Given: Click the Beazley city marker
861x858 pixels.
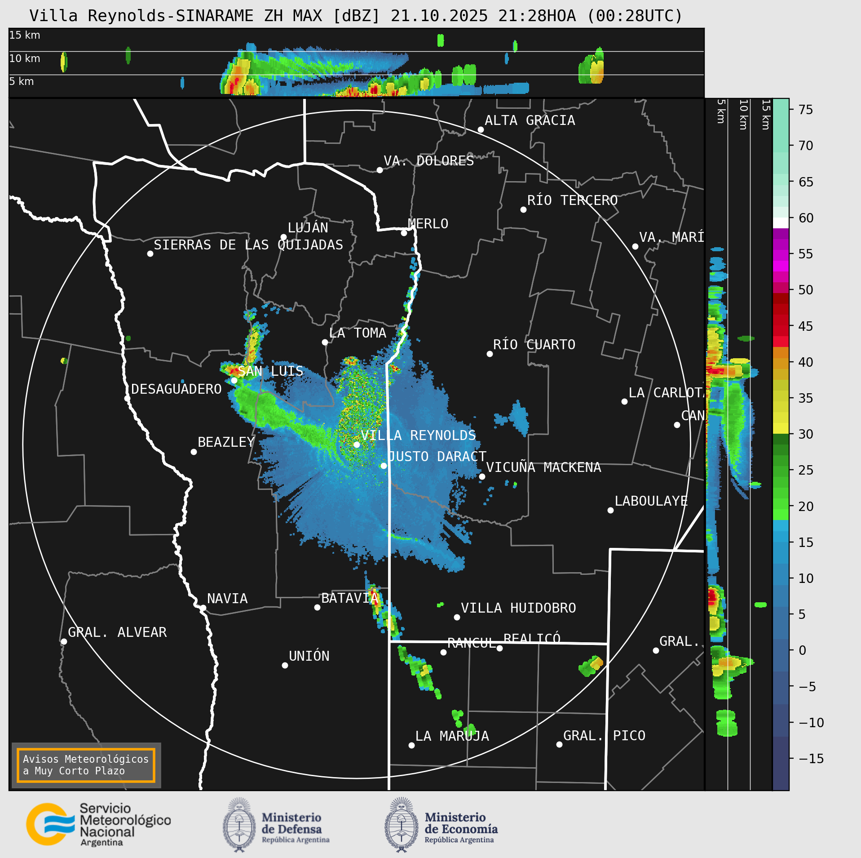Looking at the screenshot, I should click(194, 452).
